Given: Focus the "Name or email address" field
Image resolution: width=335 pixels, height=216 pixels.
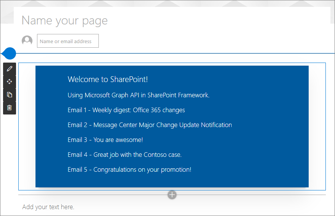Looking at the screenshot, I should click(68, 41).
